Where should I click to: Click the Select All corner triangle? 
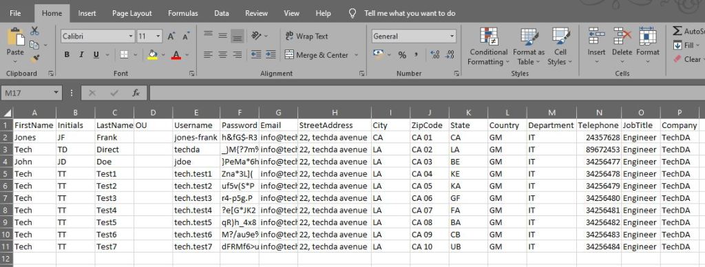(7, 113)
